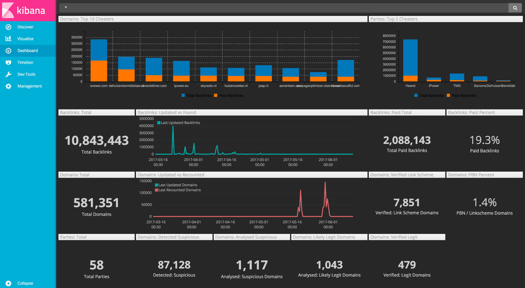Toggle Paid Backlinks legend in Domains chart
The width and height of the screenshot is (525, 288).
coord(229,96)
